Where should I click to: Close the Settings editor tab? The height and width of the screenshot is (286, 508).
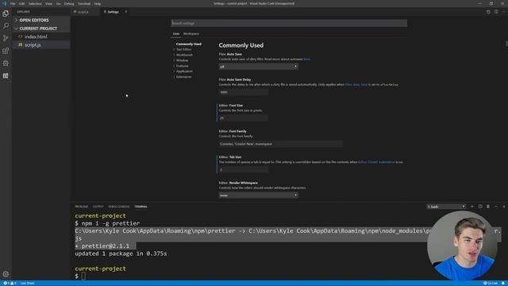coord(126,12)
